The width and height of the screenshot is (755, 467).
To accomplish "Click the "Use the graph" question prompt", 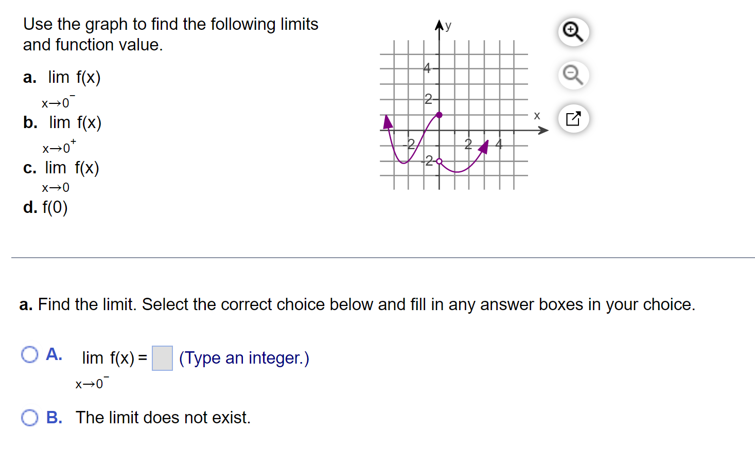I will (170, 34).
